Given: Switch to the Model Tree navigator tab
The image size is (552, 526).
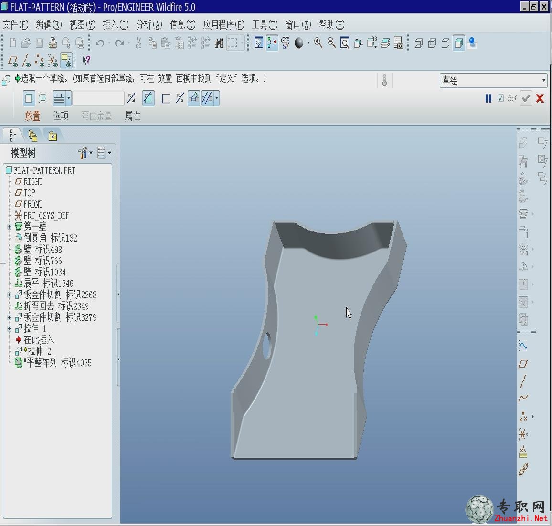Looking at the screenshot, I should (13, 135).
